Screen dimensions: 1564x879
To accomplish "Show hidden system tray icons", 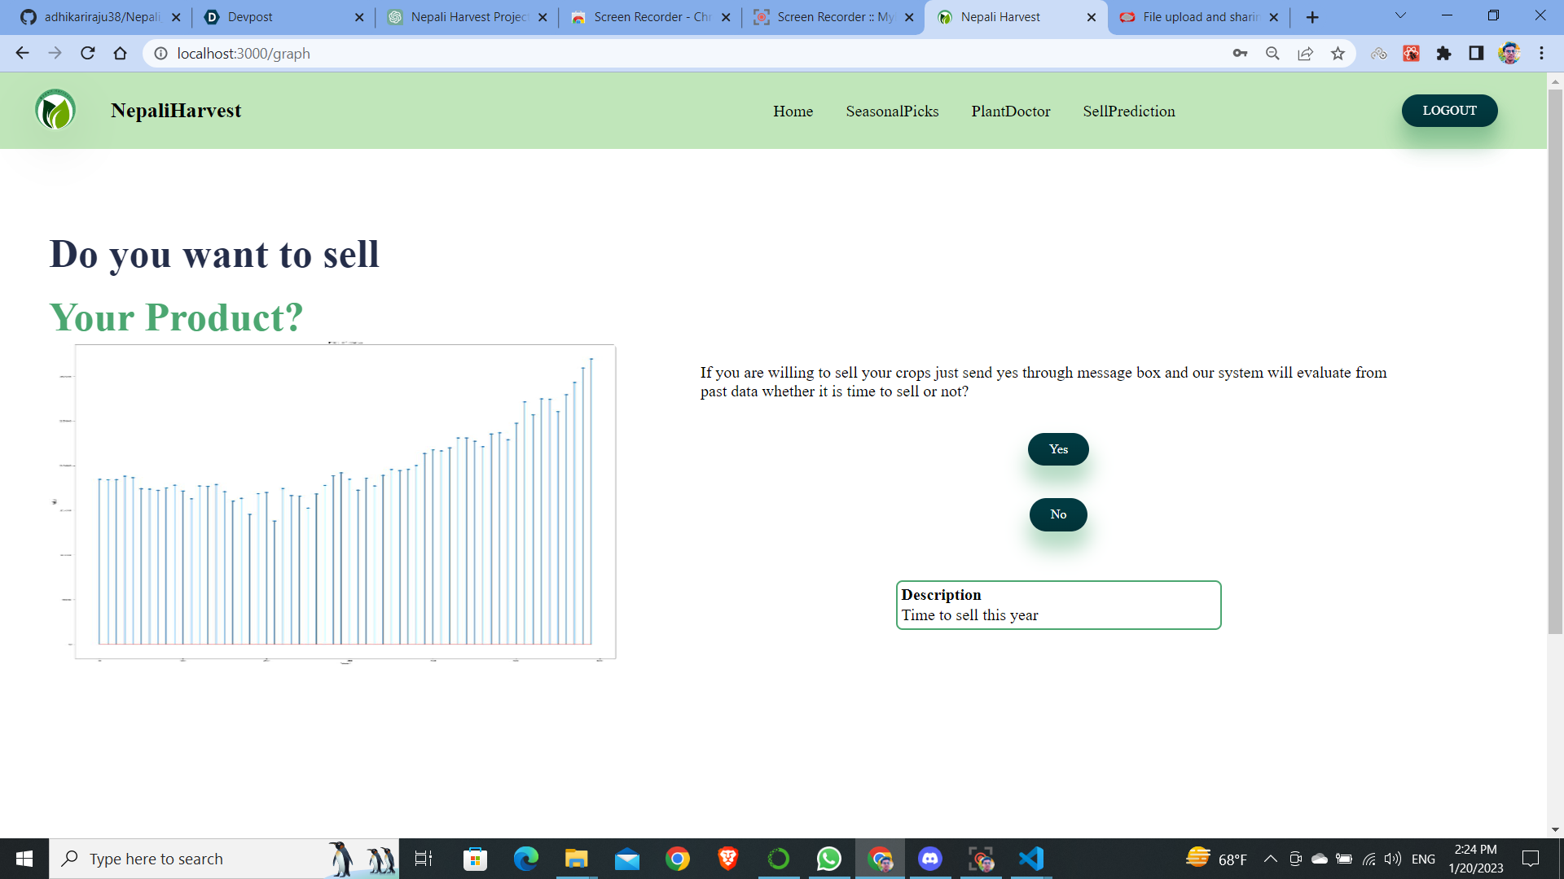I will pos(1270,859).
